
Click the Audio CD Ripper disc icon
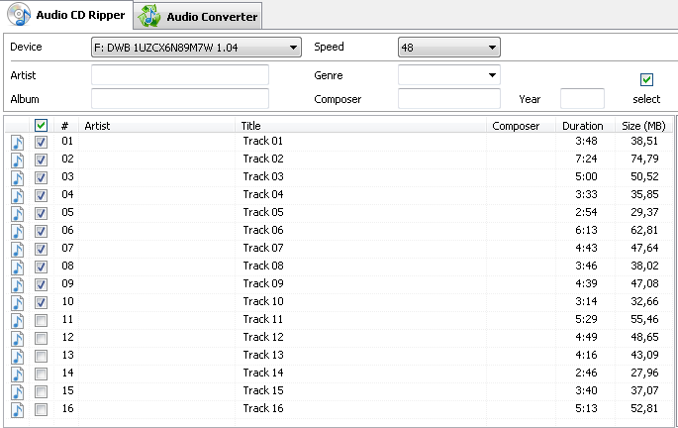click(x=20, y=14)
